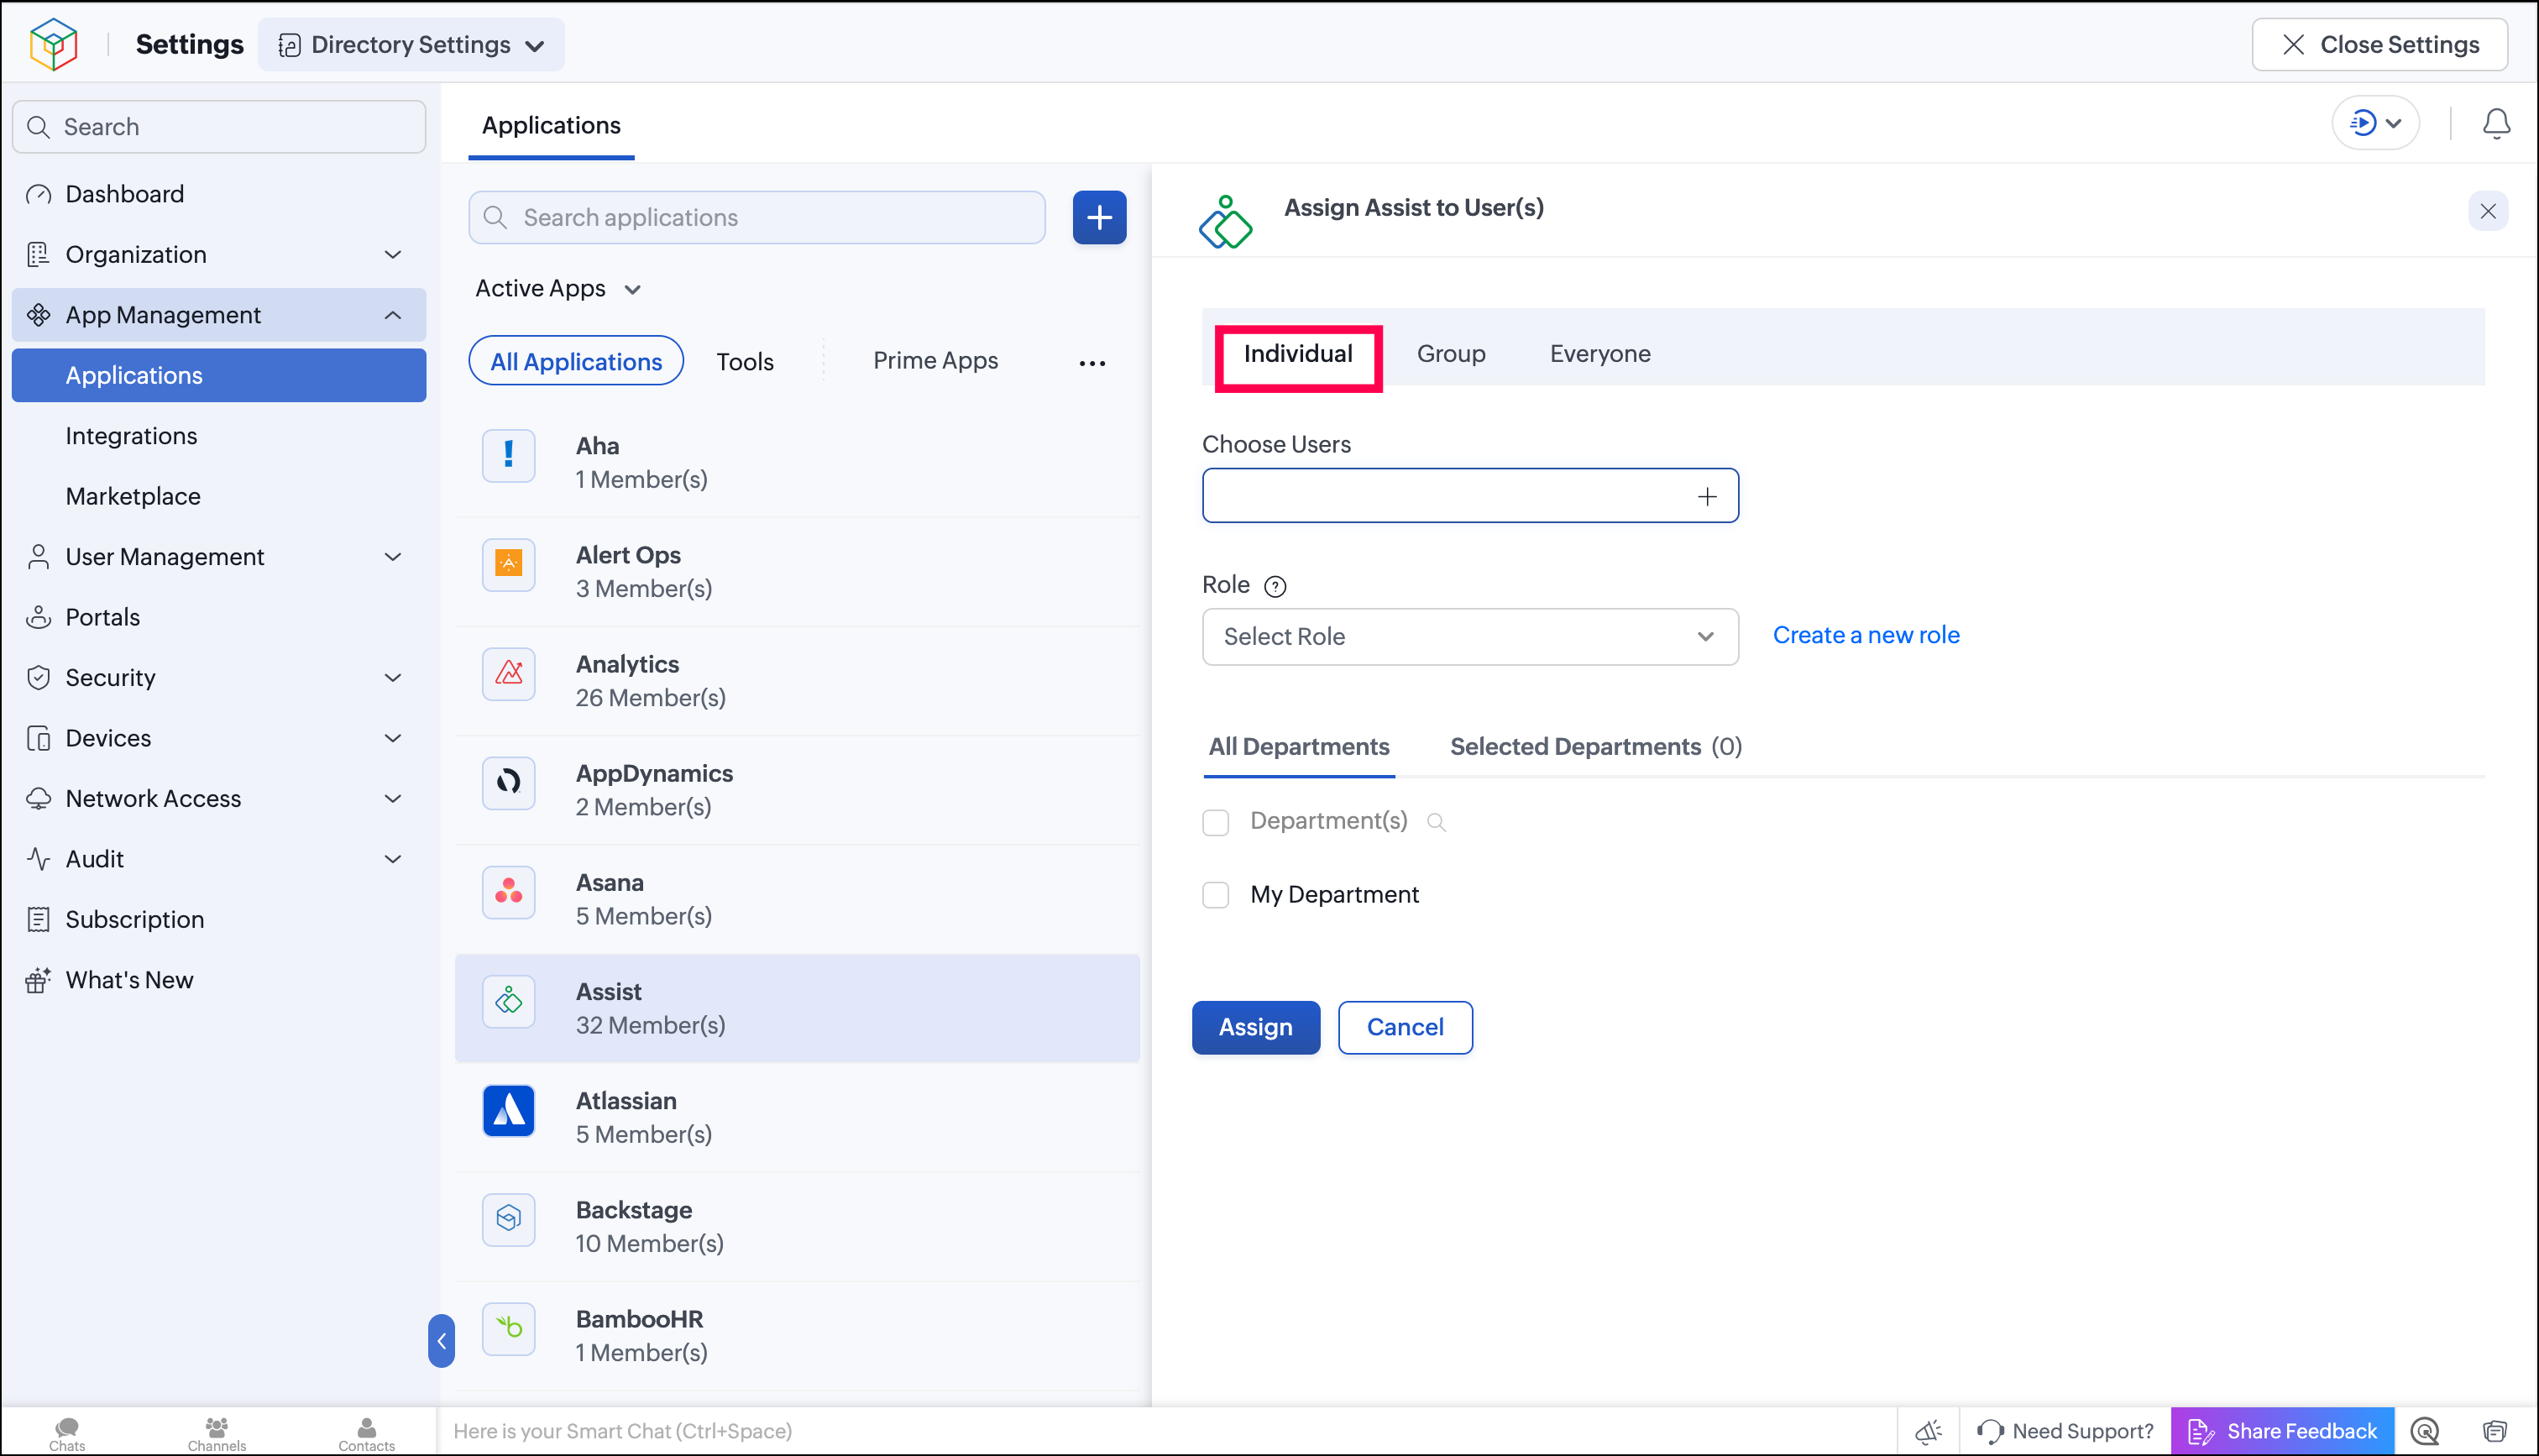Open Dashboard in the sidebar
2539x1456 pixels.
point(219,194)
